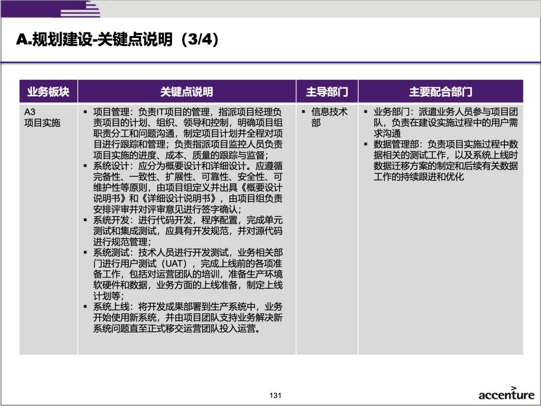Select the '关键点说明' column header

pos(187,92)
